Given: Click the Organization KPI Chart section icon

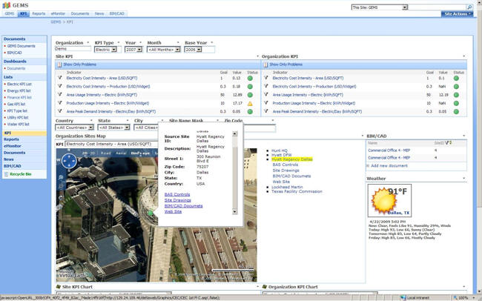Looking at the screenshot, I should click(x=265, y=287).
